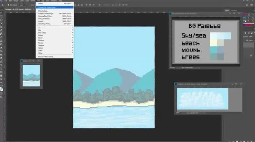Expand the Noise submenu
Image resolution: width=255 pixels, height=142 pixels.
coord(55,38)
